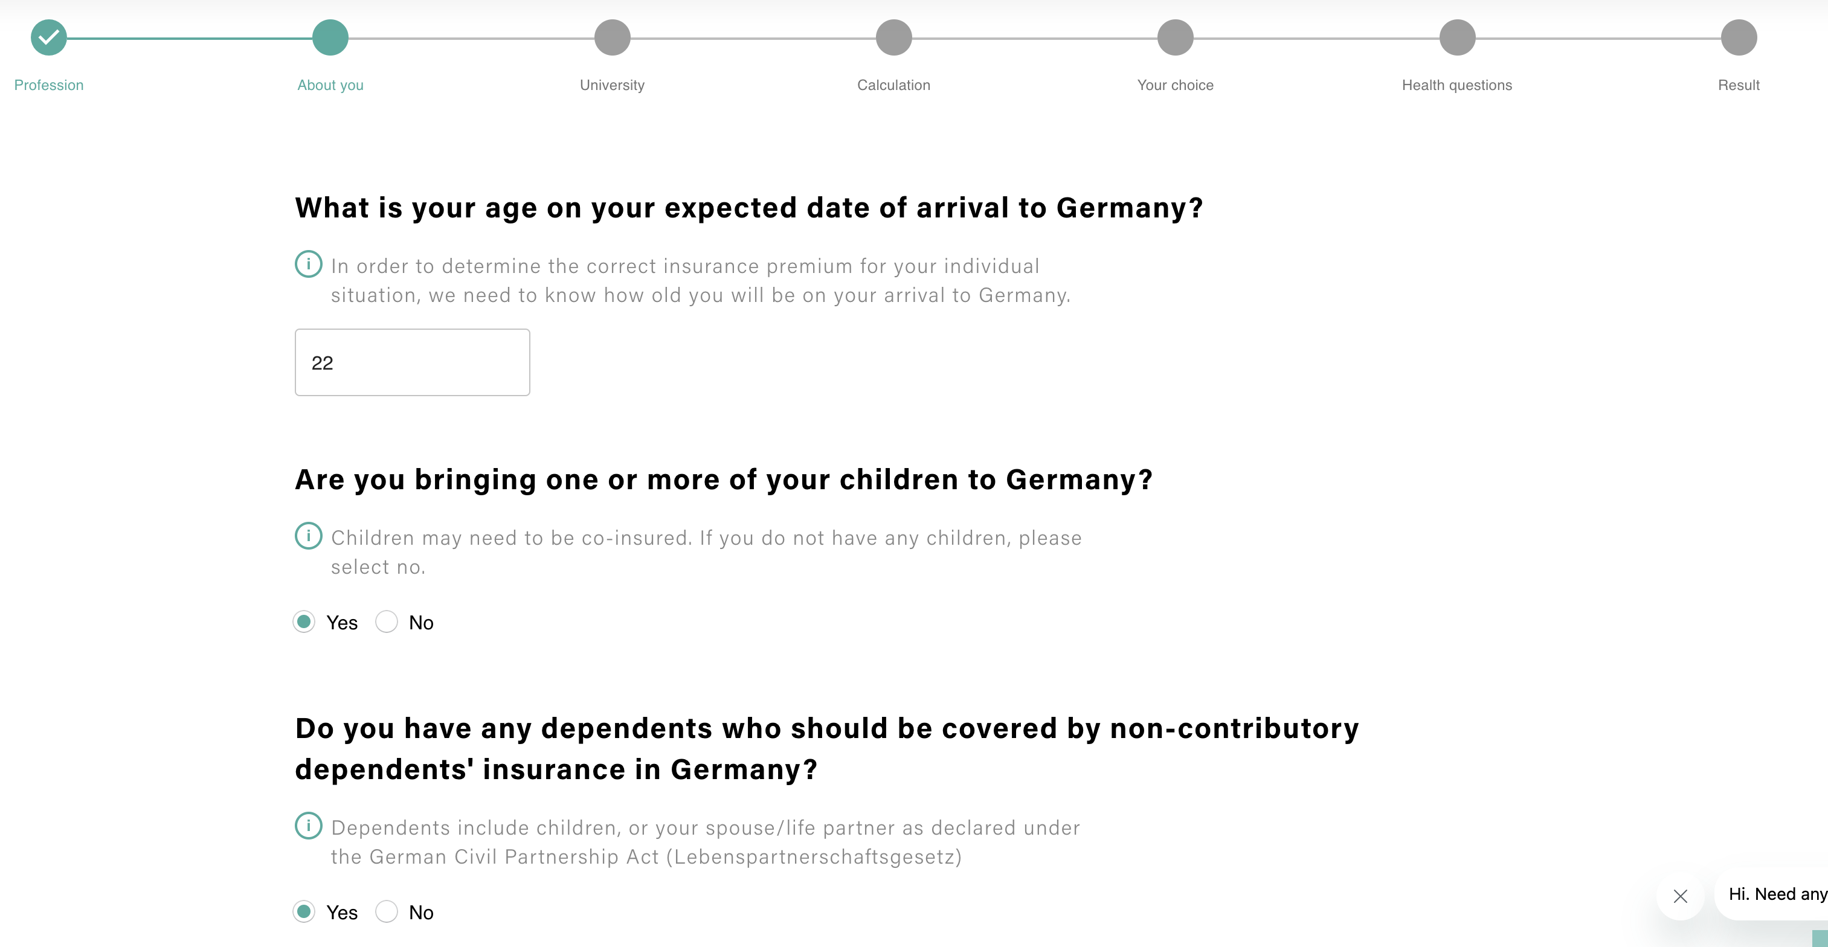
Task: Click the Health questions step label
Action: tap(1457, 85)
